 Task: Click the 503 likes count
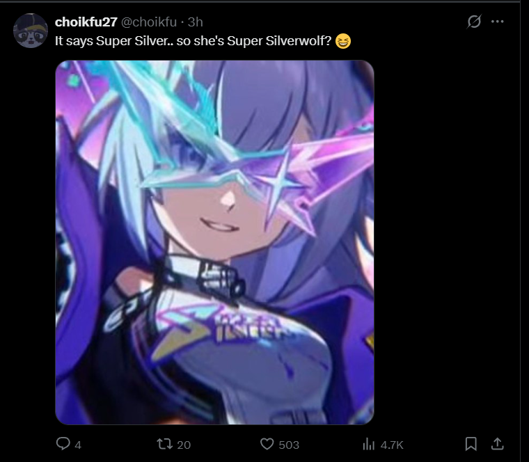coord(289,445)
